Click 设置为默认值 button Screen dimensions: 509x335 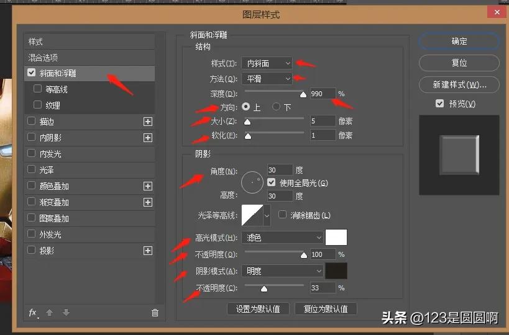(258, 309)
